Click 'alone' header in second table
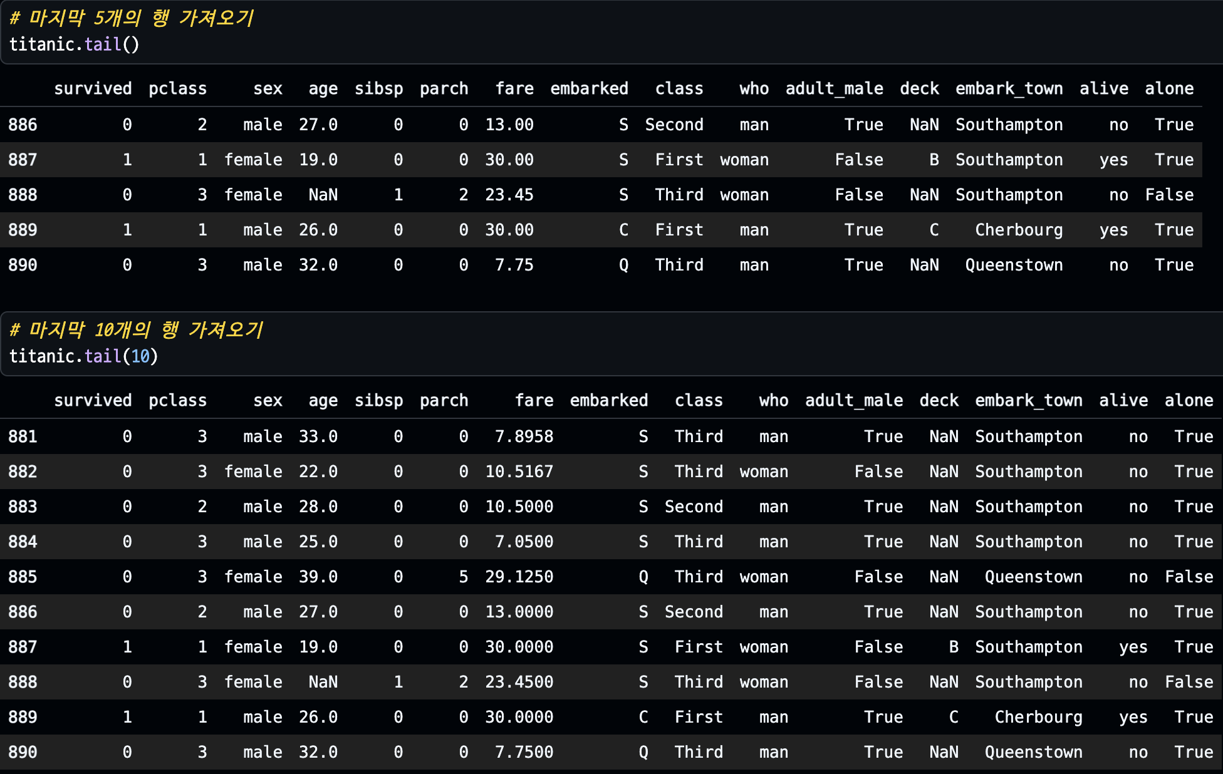 pos(1189,400)
